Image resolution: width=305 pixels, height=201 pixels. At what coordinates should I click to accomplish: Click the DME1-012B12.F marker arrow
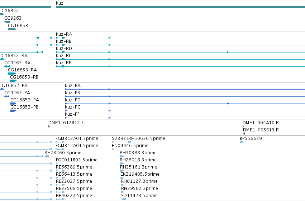coord(49,126)
